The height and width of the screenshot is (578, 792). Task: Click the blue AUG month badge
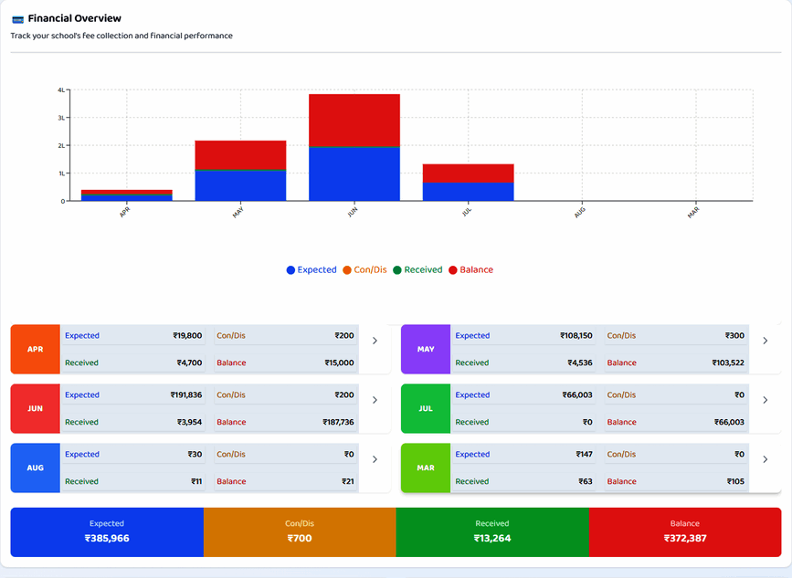(36, 468)
